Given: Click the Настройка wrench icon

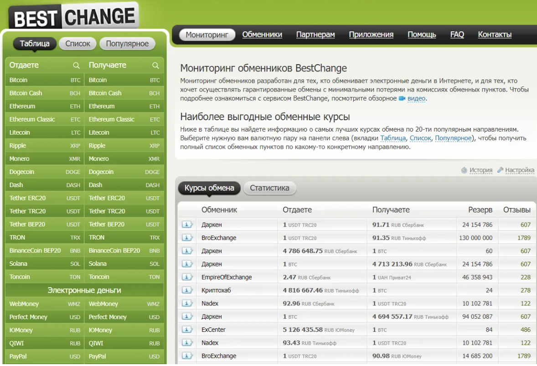Looking at the screenshot, I should [501, 170].
